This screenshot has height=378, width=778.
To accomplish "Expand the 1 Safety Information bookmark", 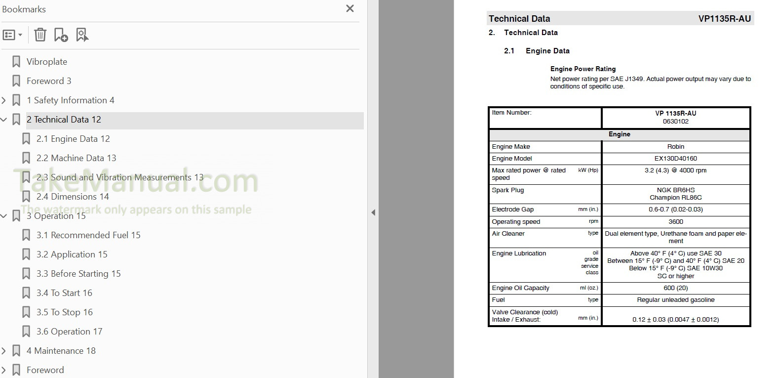I will (4, 100).
